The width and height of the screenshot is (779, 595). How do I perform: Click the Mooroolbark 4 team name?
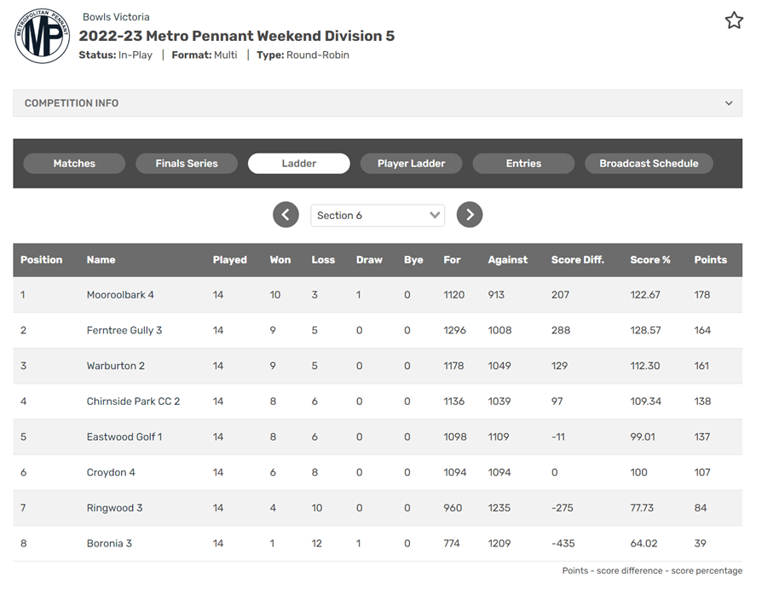[120, 295]
